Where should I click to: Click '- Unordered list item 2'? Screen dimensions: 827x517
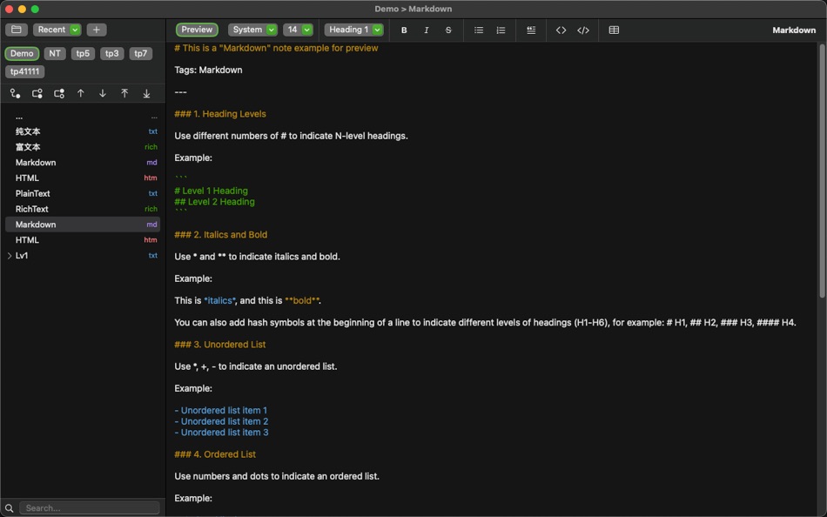pyautogui.click(x=221, y=421)
